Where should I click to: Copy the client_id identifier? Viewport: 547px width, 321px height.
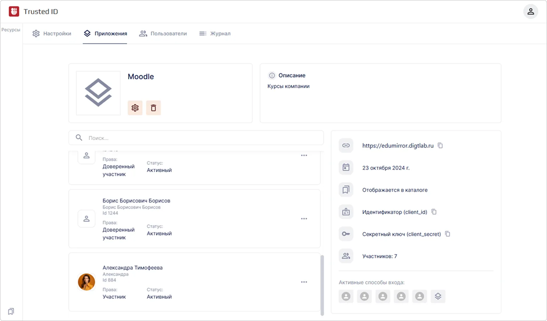coord(434,212)
